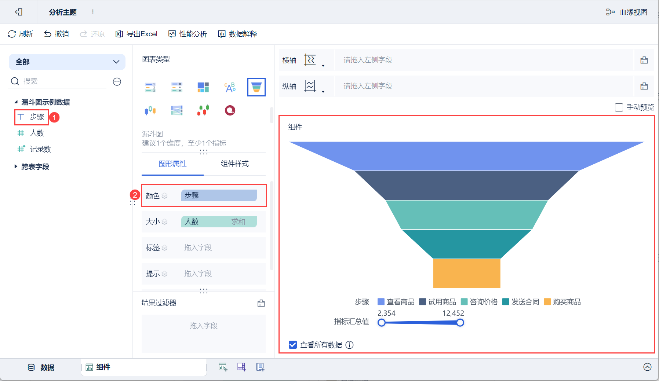659x381 pixels.
Task: Click the add component icon in bottom bar
Action: (x=223, y=367)
